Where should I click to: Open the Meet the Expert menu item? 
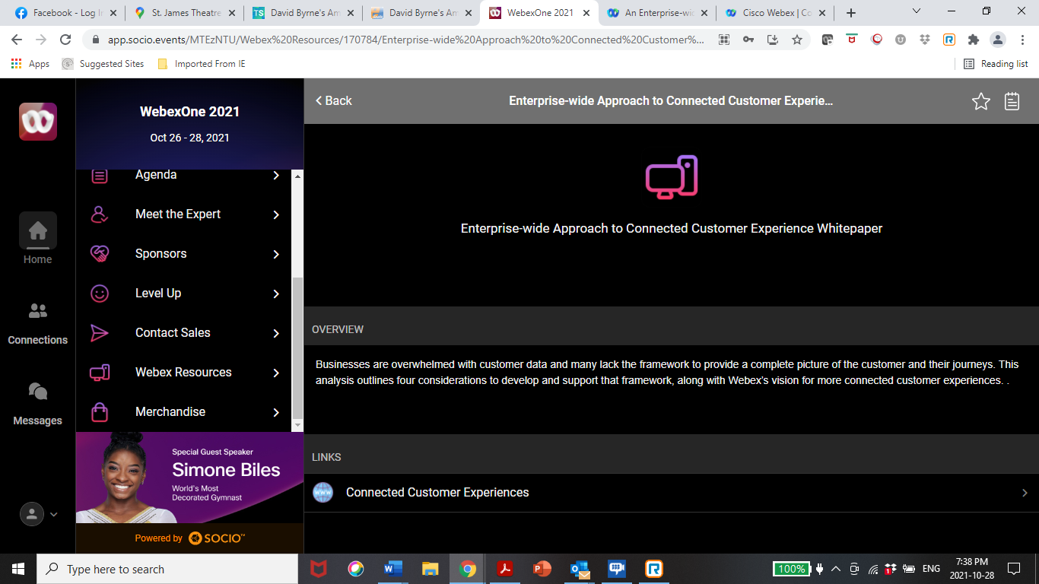tap(184, 214)
